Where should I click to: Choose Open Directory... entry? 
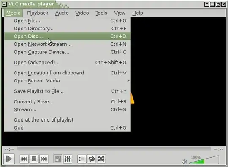click(x=68, y=29)
